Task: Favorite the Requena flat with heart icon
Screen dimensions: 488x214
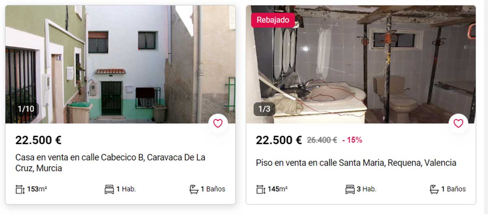Action: (458, 123)
